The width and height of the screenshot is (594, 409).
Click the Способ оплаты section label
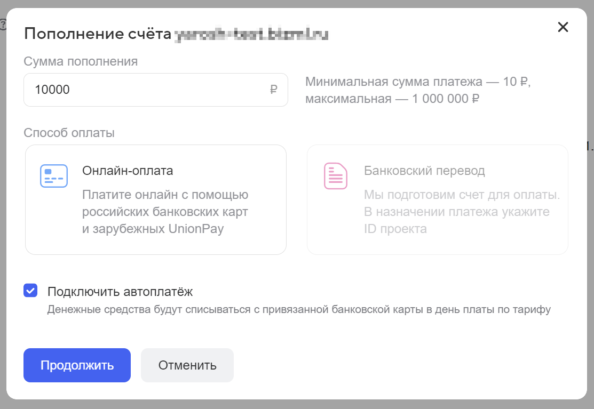[69, 133]
